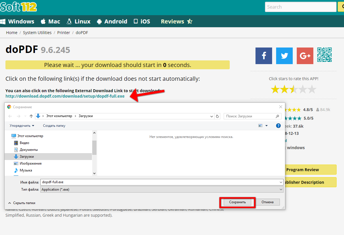The width and height of the screenshot is (344, 235).
Task: Open help in save dialog
Action: coord(278,126)
